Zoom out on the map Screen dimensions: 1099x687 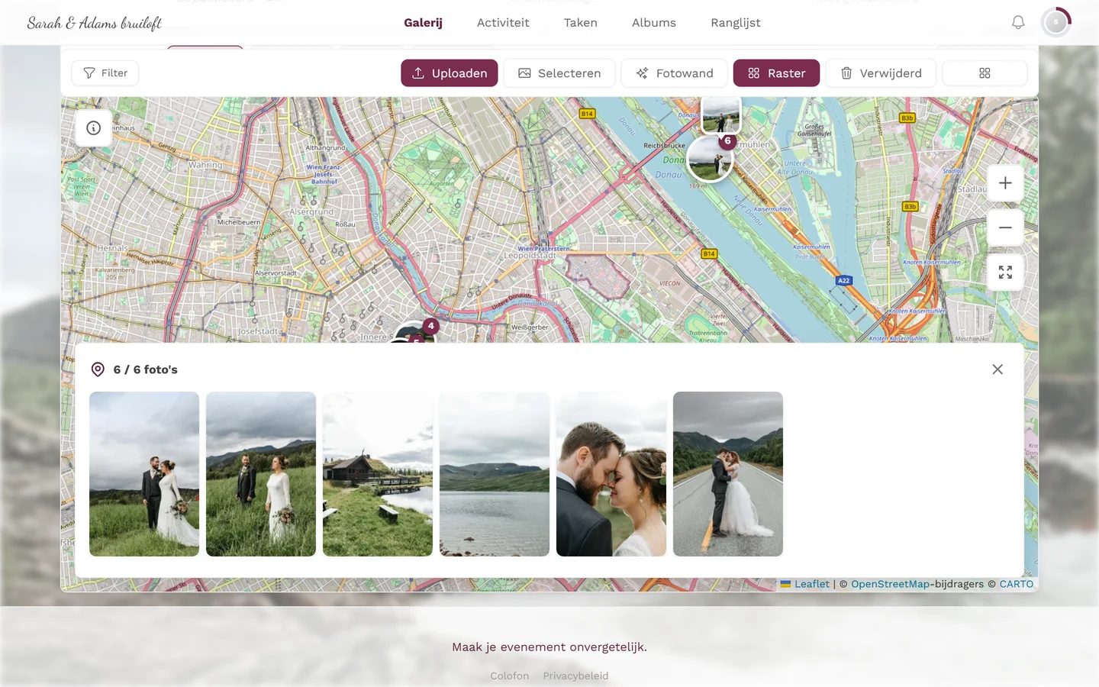(x=1005, y=227)
